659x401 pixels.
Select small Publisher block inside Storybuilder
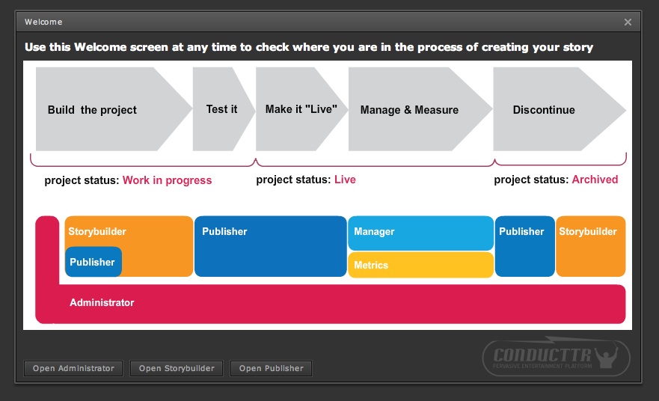click(94, 262)
